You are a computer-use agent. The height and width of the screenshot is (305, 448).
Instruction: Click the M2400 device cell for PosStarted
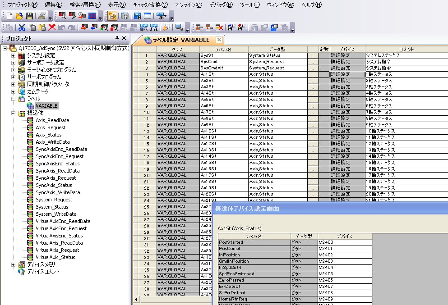[345, 242]
